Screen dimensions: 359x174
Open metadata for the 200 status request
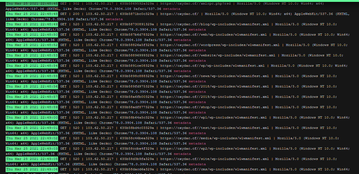tap(114, 19)
